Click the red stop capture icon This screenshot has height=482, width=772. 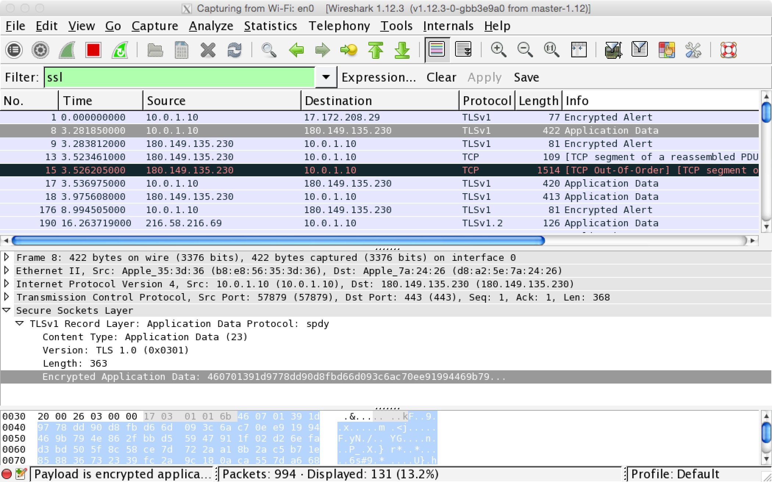pos(93,50)
